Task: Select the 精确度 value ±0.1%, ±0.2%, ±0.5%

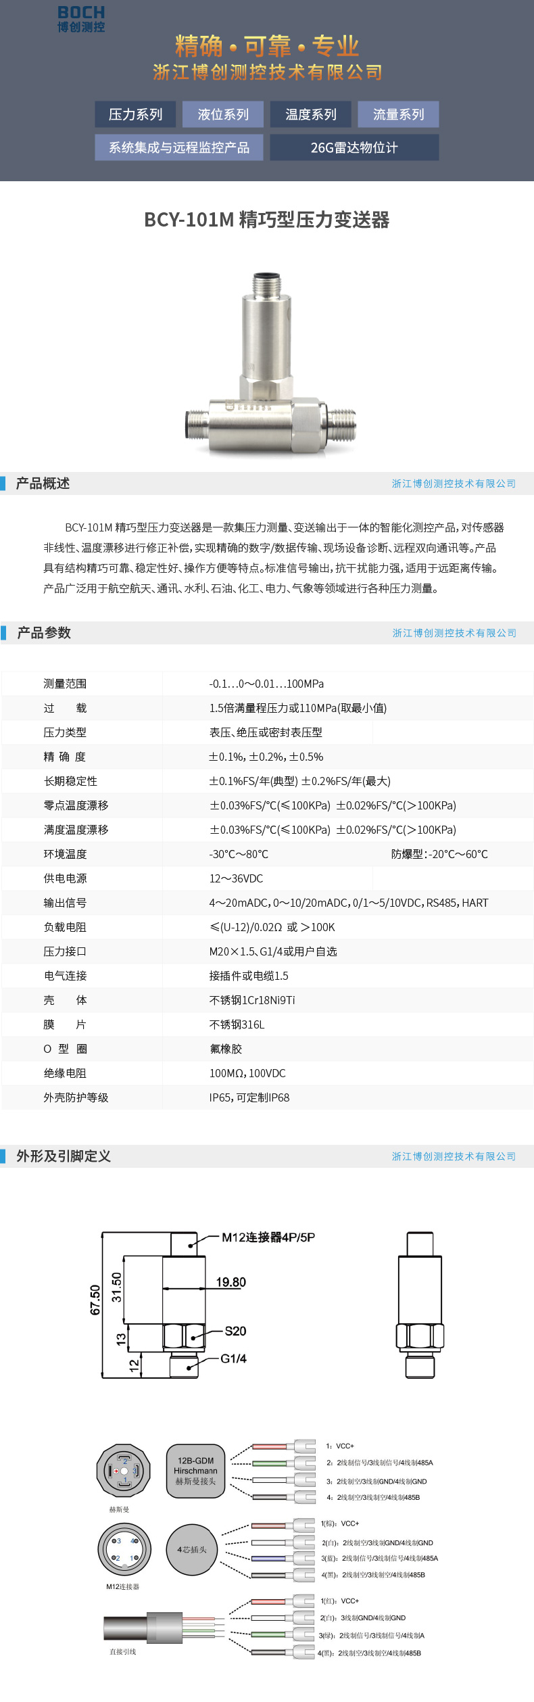Action: [x=266, y=757]
